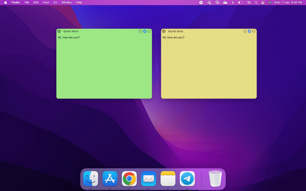Click the Window menu
306x191 pixels.
(66, 3)
